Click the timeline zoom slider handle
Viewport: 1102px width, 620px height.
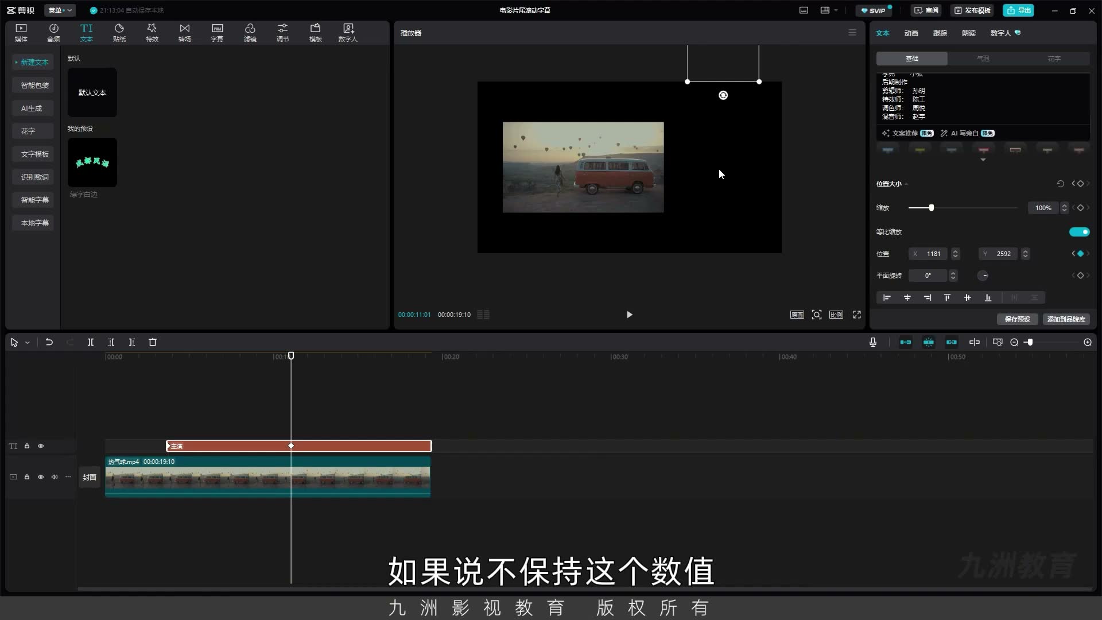pyautogui.click(x=1030, y=342)
